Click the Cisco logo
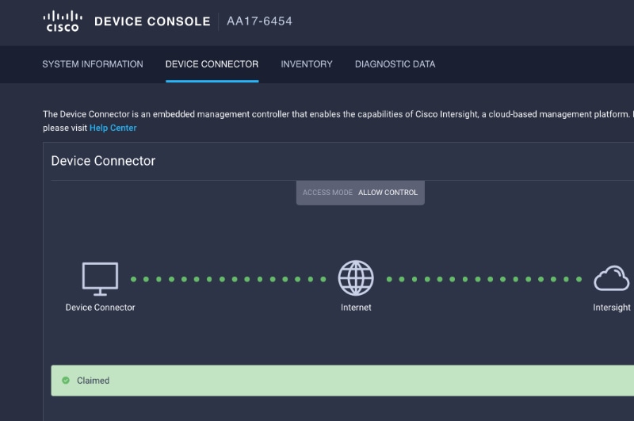This screenshot has height=421, width=634. pyautogui.click(x=63, y=21)
